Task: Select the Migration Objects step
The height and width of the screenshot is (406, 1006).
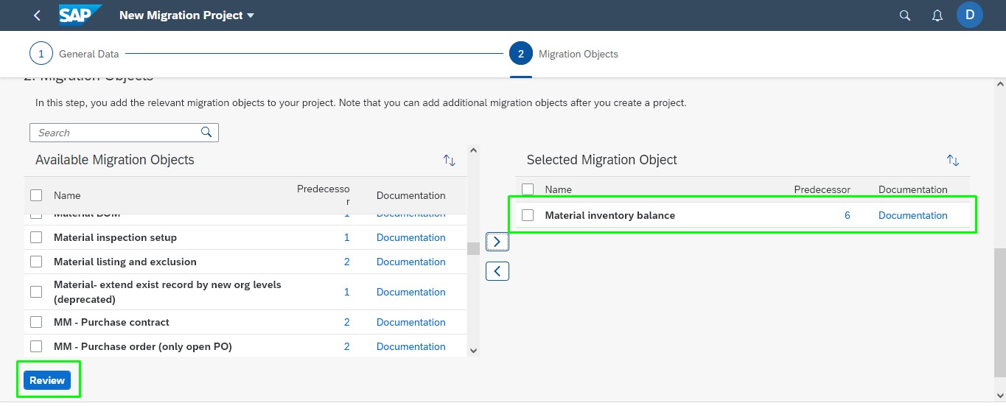Action: coord(520,54)
